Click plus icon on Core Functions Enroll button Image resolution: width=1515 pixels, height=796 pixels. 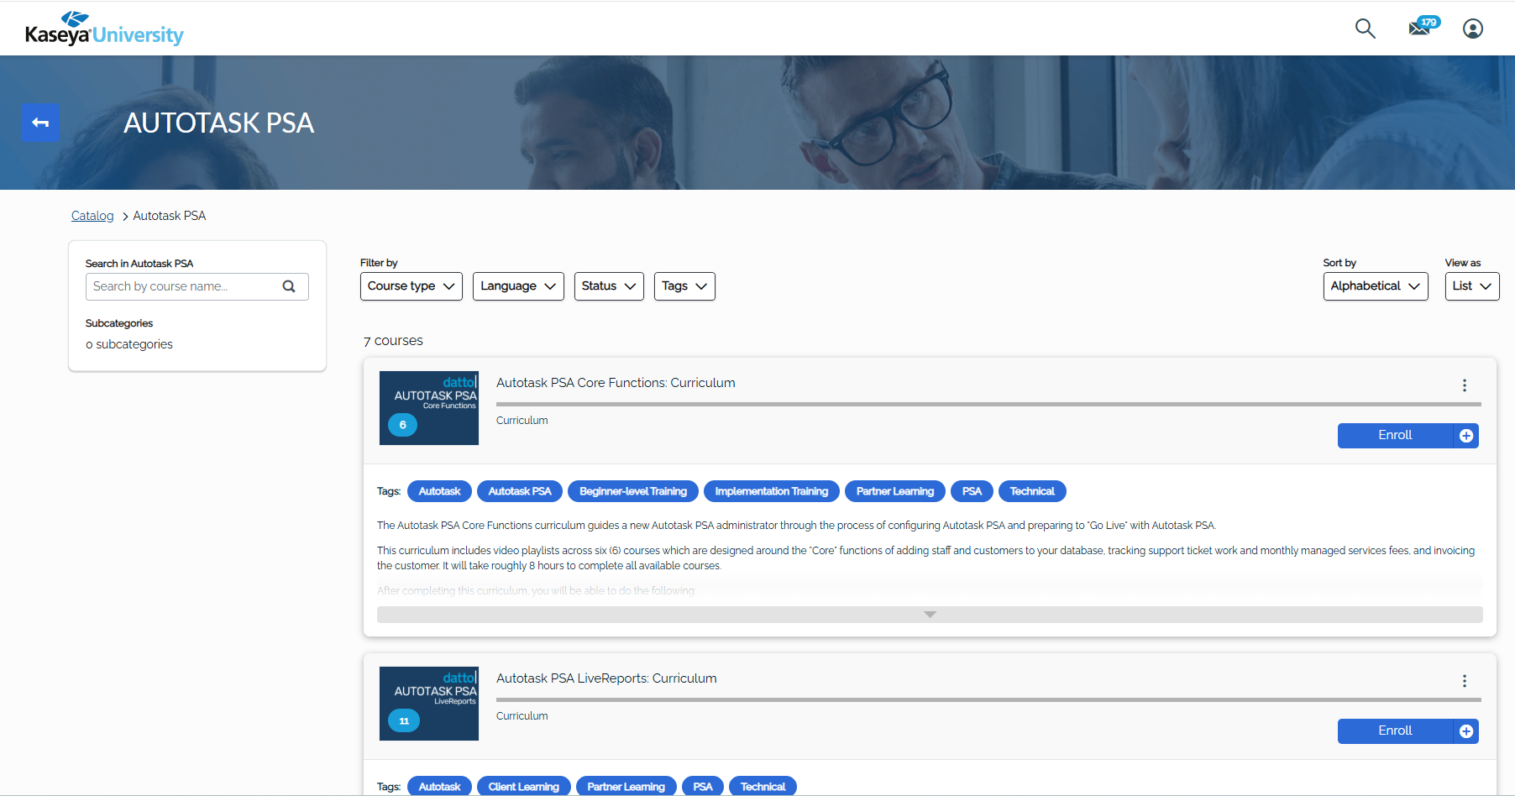(1465, 436)
